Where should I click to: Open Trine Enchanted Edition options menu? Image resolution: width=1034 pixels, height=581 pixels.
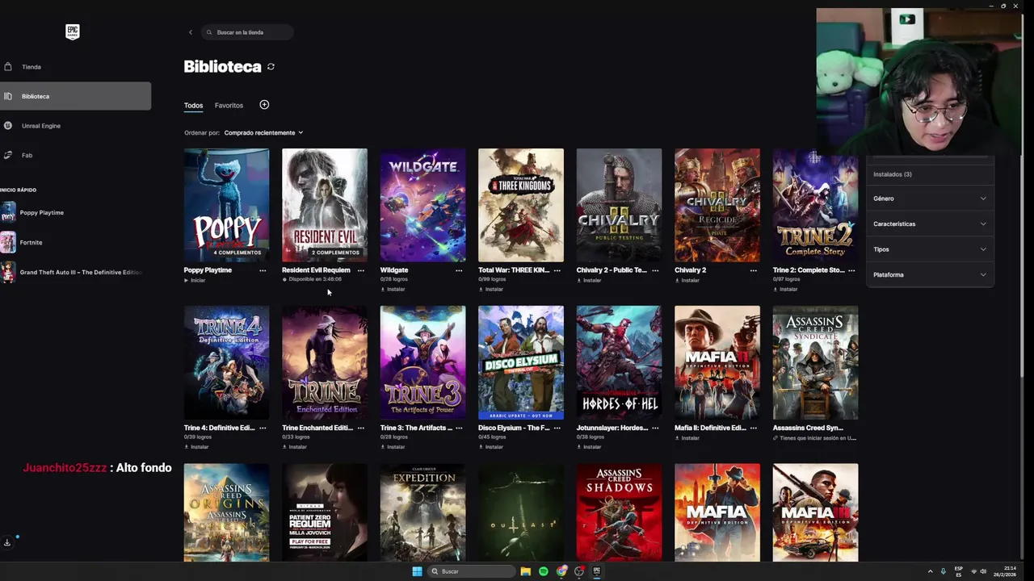tap(360, 428)
